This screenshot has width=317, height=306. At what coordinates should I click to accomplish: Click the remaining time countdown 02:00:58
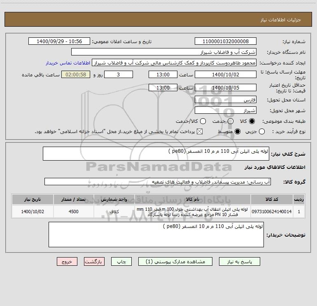tap(76, 74)
